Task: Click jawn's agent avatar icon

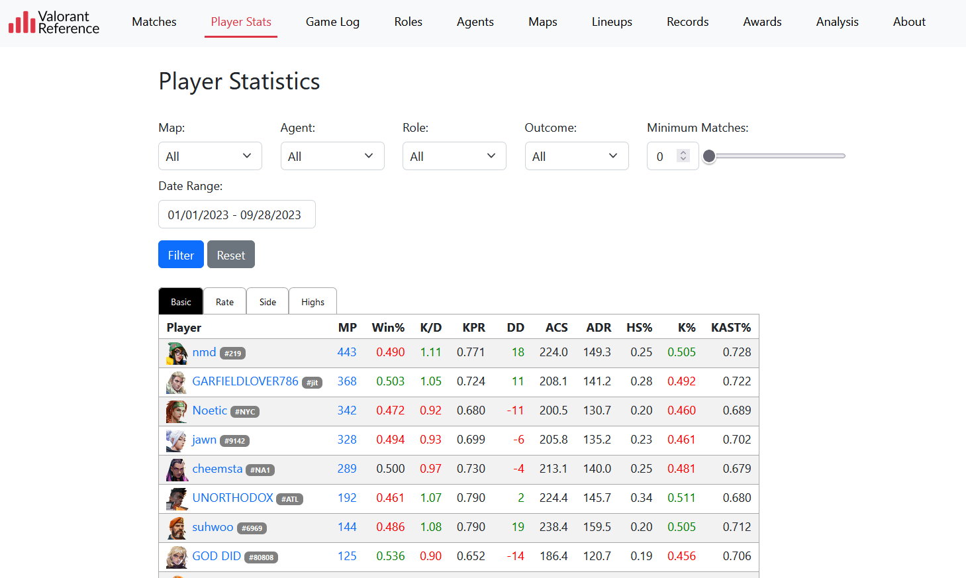Action: (177, 441)
